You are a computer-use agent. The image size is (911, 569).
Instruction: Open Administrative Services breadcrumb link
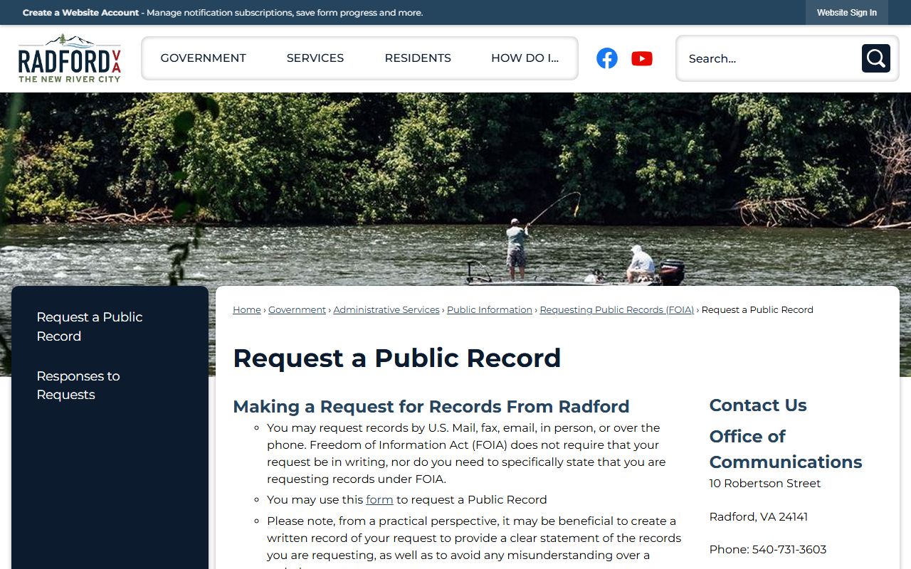[x=386, y=310]
